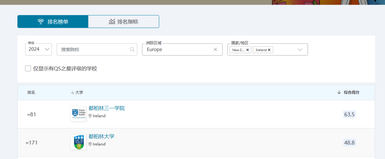This screenshot has width=385, height=159.
Task: Open the 年份 2024 year dropdown
Action: coord(38,49)
